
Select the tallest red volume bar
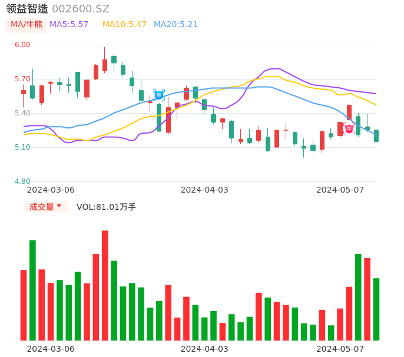pos(105,285)
